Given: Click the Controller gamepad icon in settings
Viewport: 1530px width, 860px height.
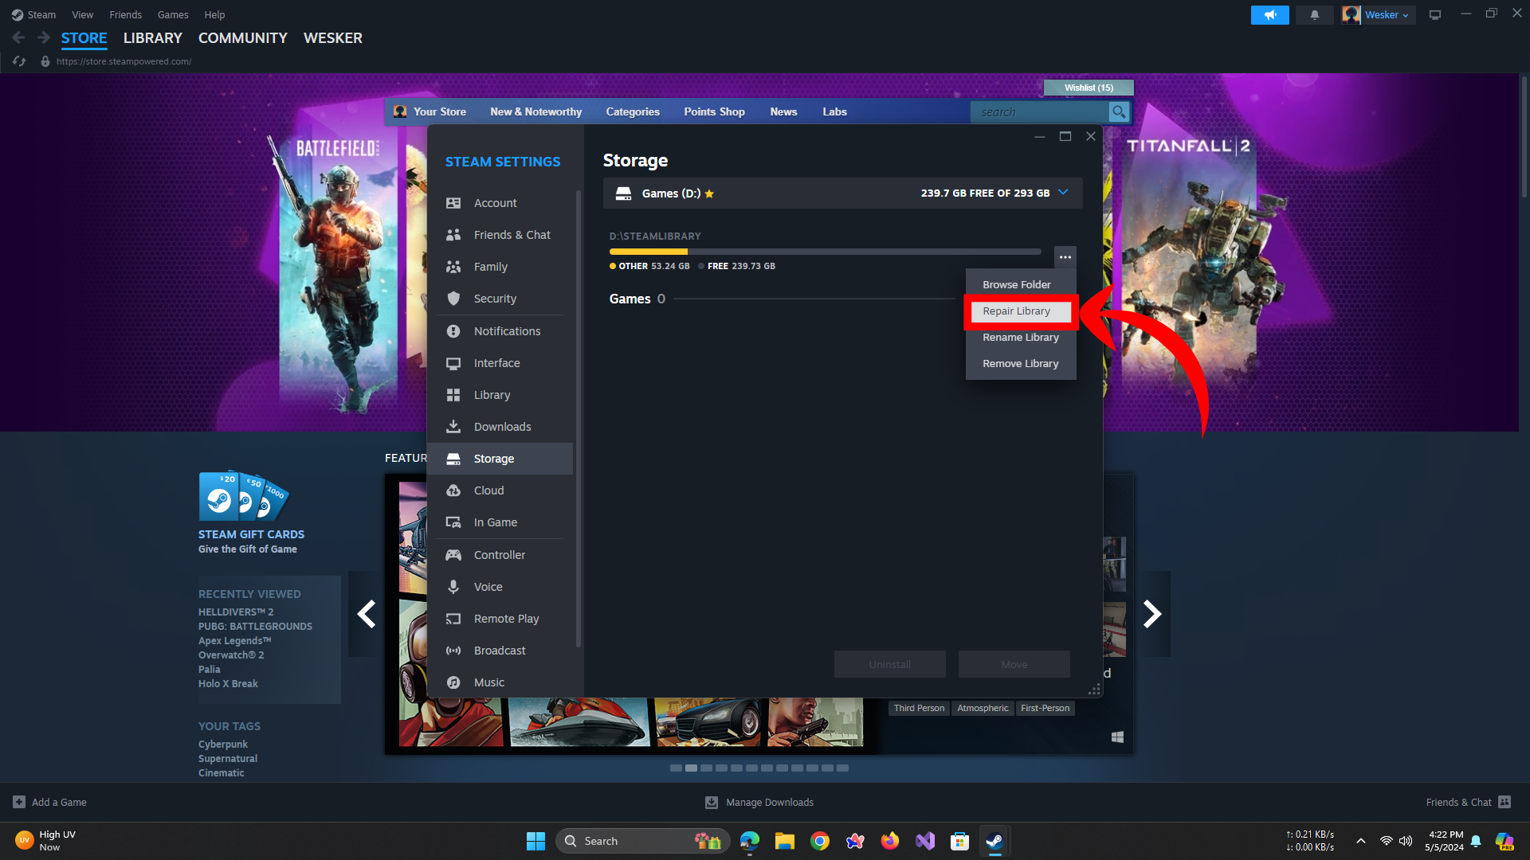Looking at the screenshot, I should (453, 555).
